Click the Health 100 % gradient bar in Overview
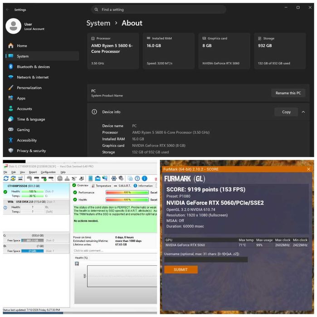Screen dimensions: 317x317 (x=127, y=200)
